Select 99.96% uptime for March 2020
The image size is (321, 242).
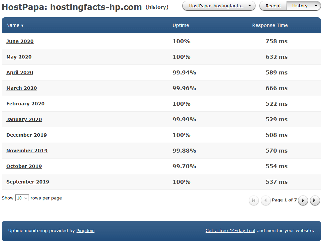[184, 88]
